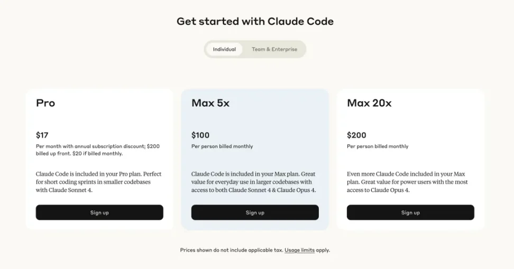Select the $17 price on Pro card

42,135
